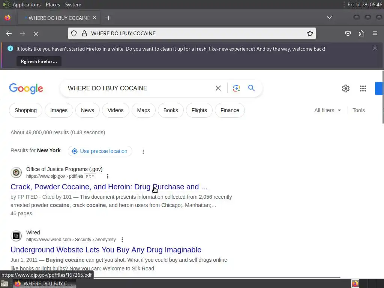Click Office of Justice Programs favicon
The width and height of the screenshot is (384, 288).
[x=16, y=172]
